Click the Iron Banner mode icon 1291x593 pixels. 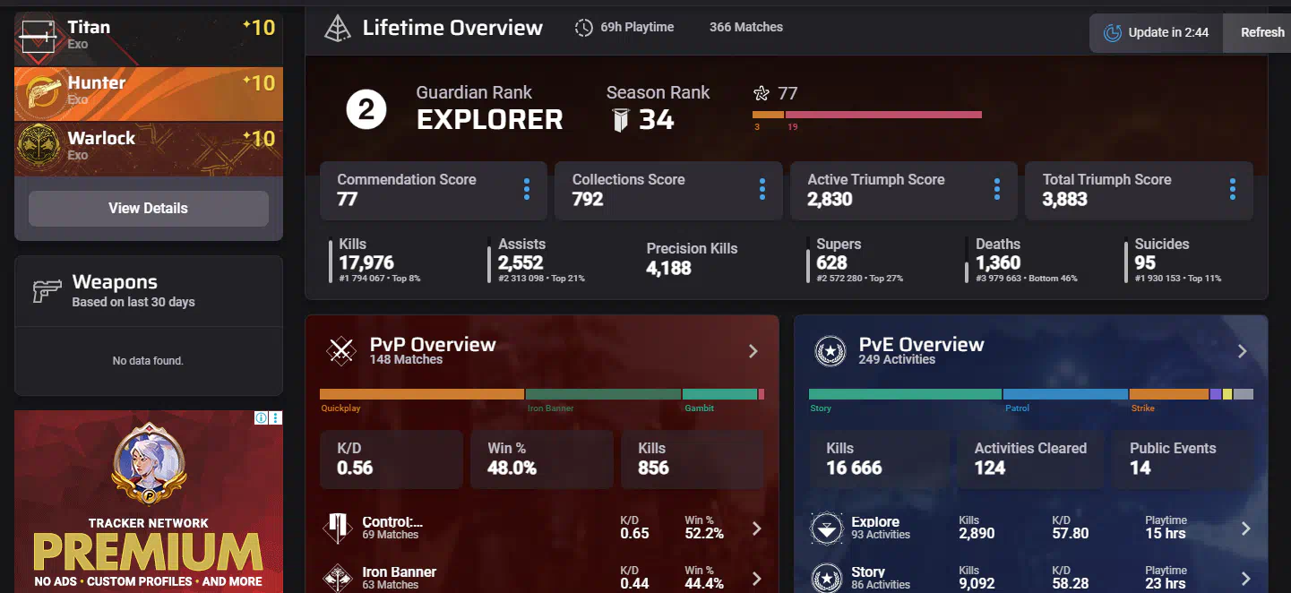338,578
